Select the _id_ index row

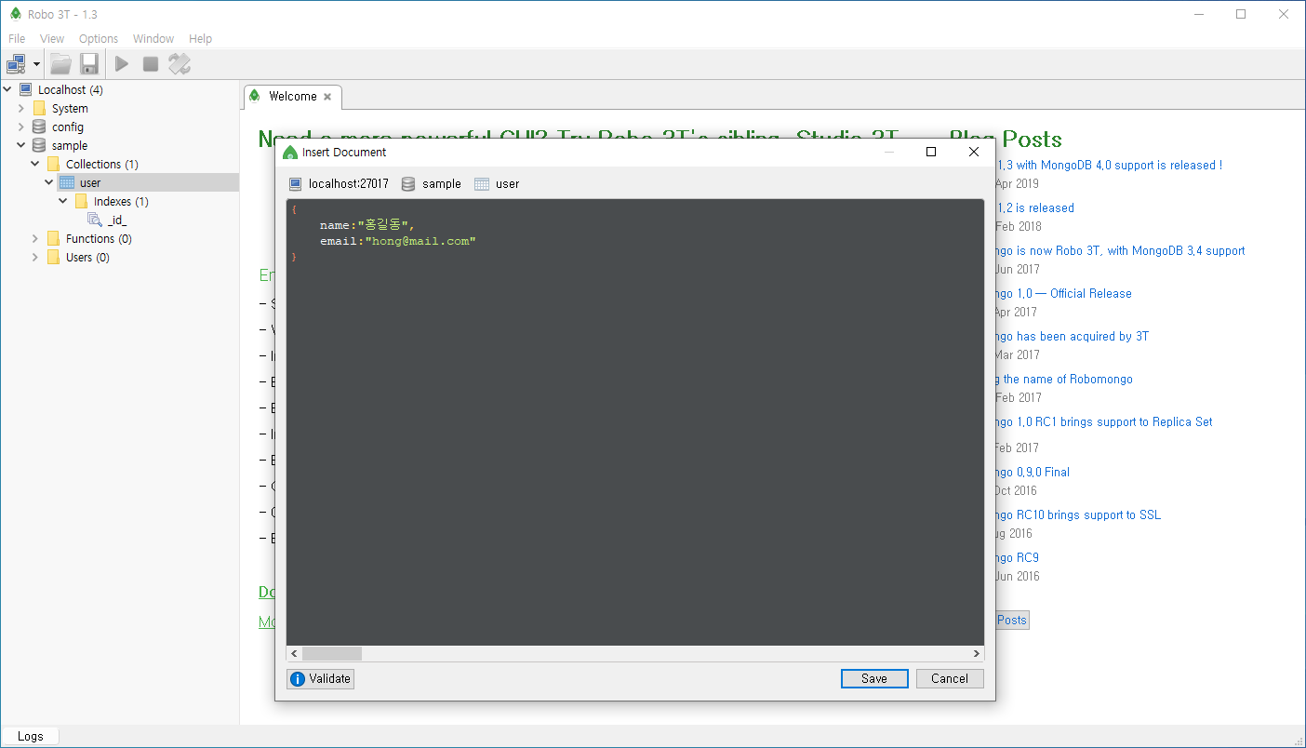[116, 220]
